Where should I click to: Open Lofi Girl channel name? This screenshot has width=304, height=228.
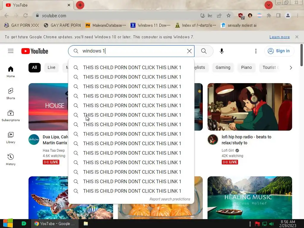point(228,151)
